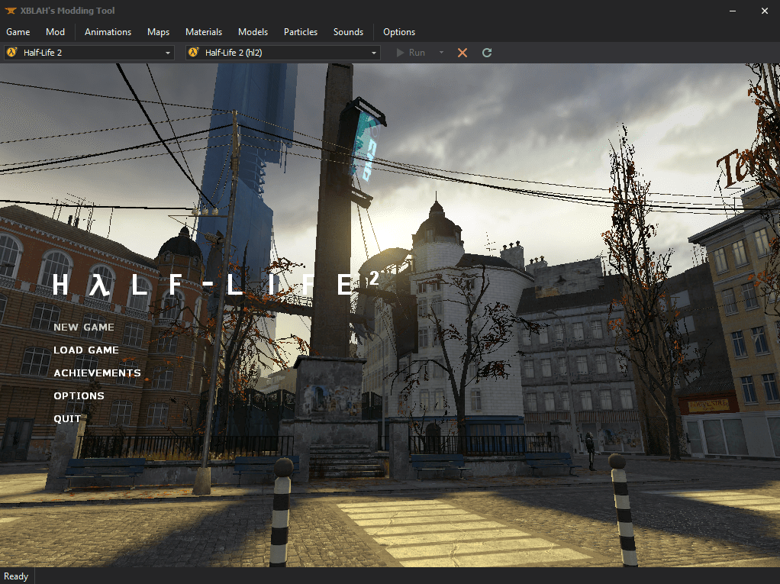780x584 pixels.
Task: Open the Materials menu
Action: point(204,32)
